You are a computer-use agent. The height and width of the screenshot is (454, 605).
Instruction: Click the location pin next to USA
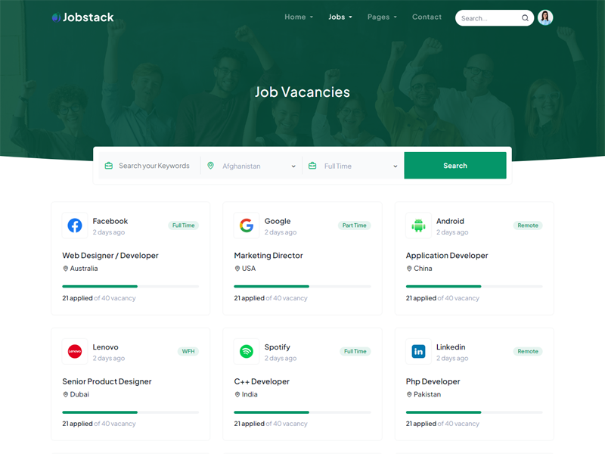237,269
